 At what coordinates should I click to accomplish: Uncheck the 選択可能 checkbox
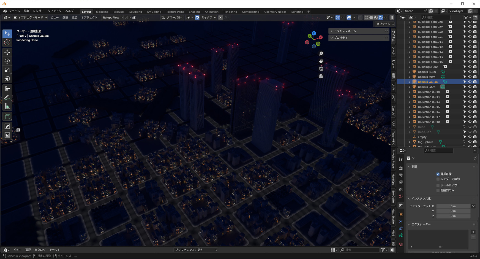[x=438, y=174]
